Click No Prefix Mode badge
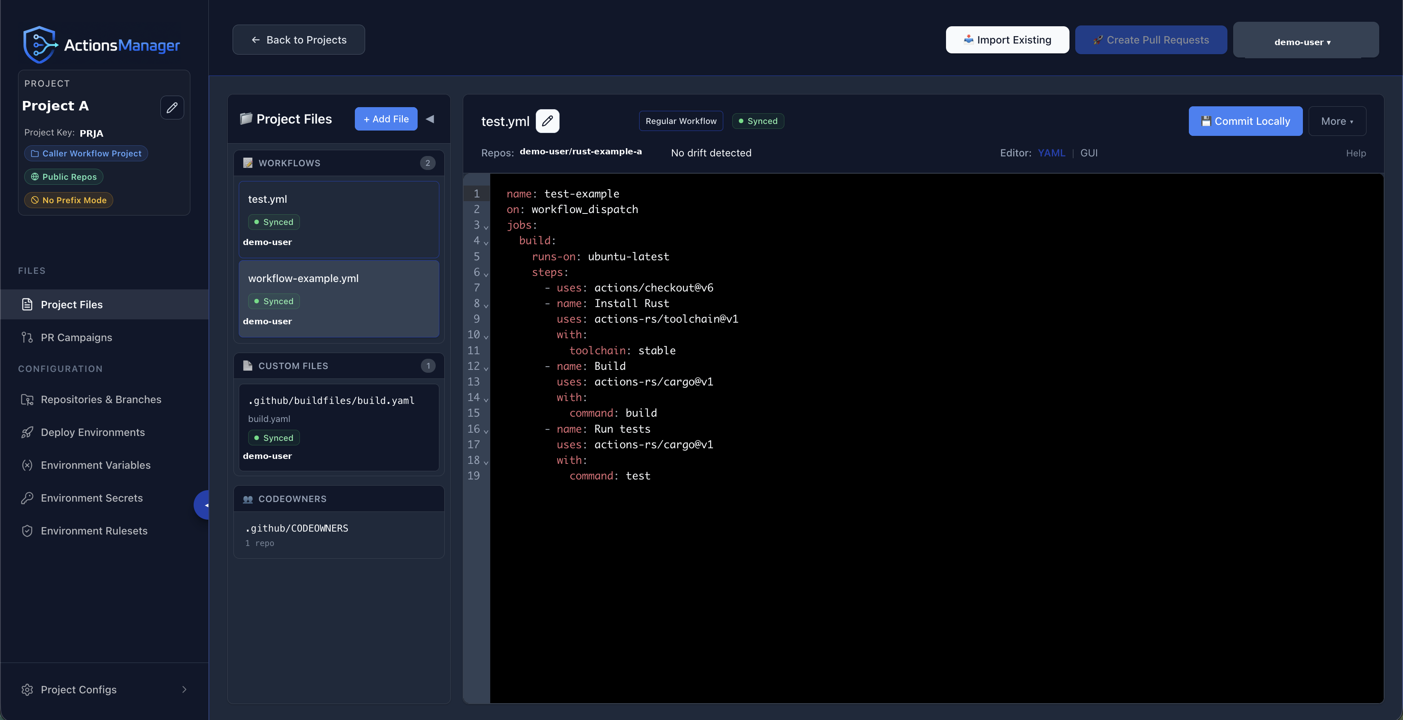 tap(69, 200)
